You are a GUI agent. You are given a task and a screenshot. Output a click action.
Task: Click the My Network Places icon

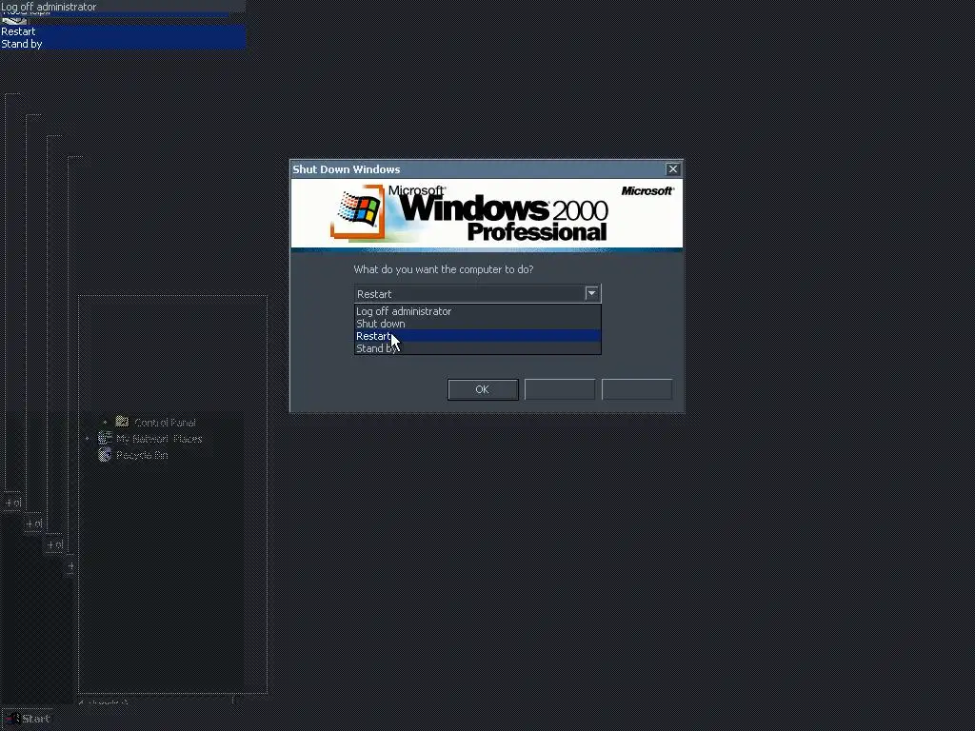pyautogui.click(x=105, y=438)
